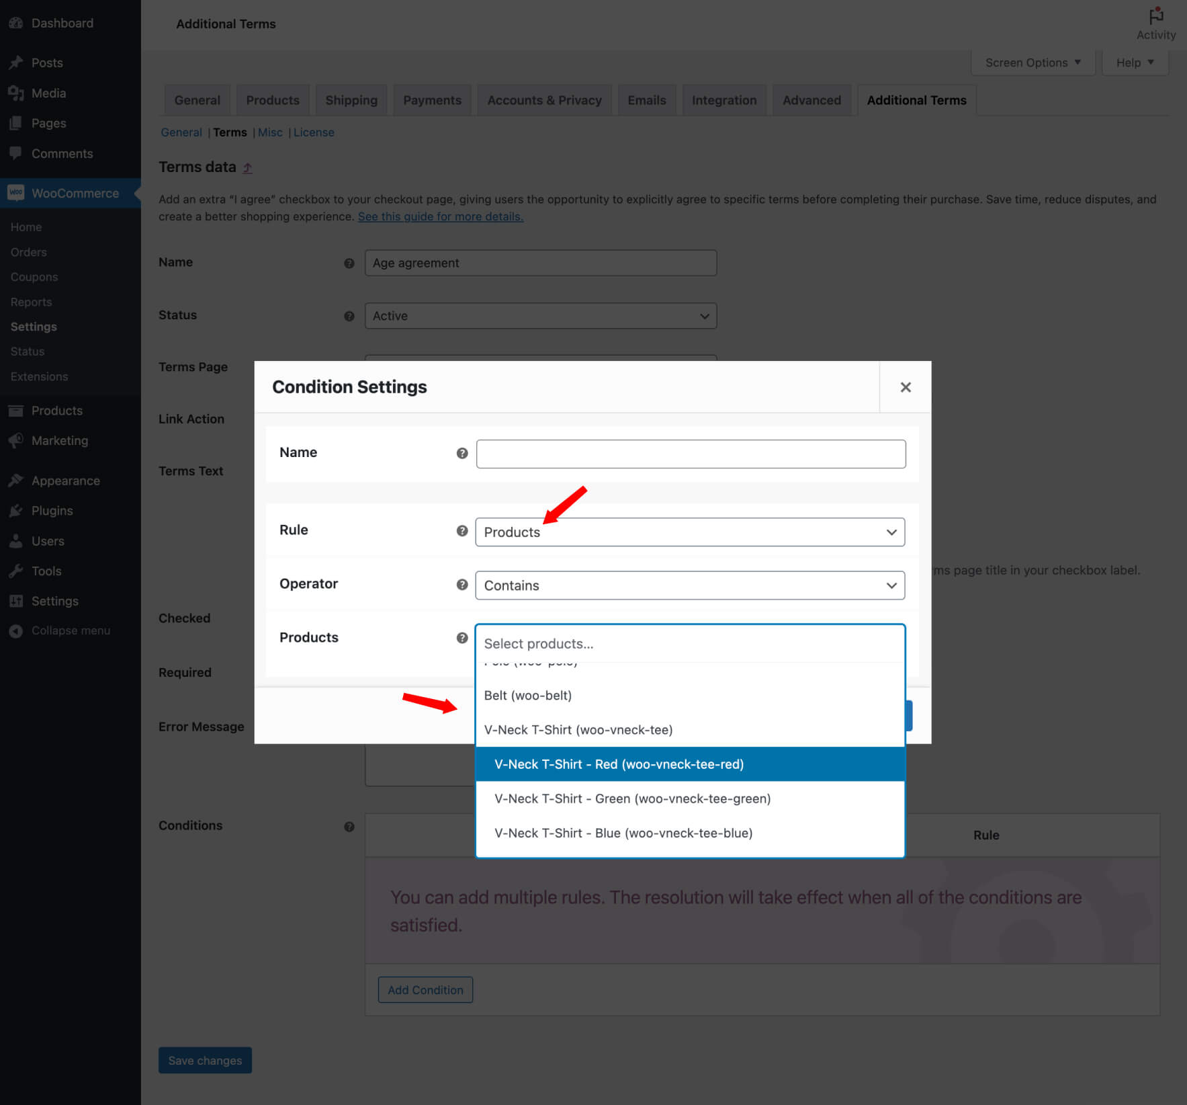Viewport: 1187px width, 1105px height.
Task: Open WooCommerce Status submenu item
Action: click(x=28, y=352)
